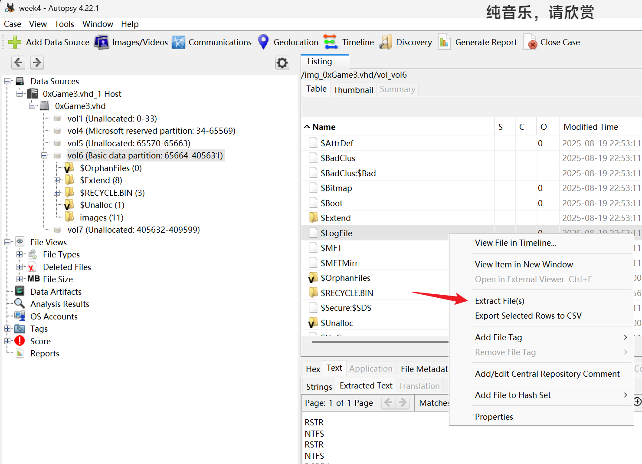This screenshot has width=642, height=464.
Task: Open Geolocation map pin tool
Action: point(263,42)
